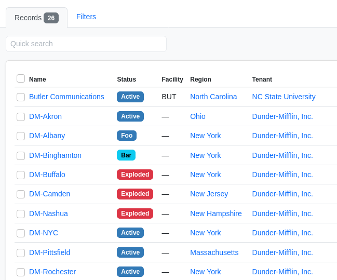The height and width of the screenshot is (280, 337).
Task: Open Dunder-Mifflin tenant in DM-Rochester row
Action: pos(282,272)
